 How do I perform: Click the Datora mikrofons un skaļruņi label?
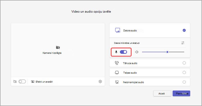127,43
